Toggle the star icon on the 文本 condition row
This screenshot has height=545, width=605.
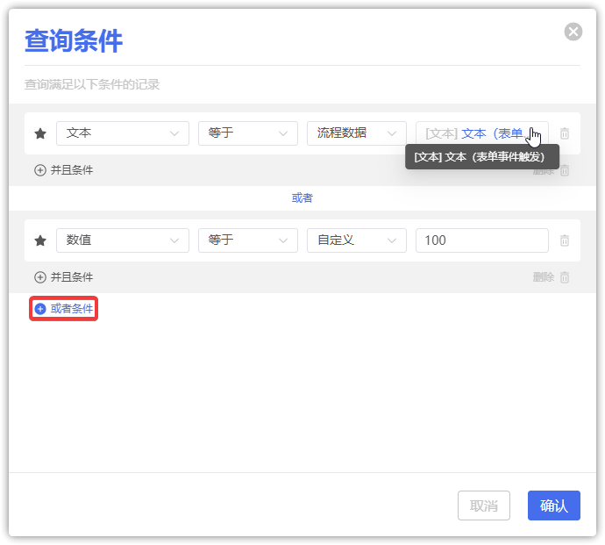coord(39,133)
